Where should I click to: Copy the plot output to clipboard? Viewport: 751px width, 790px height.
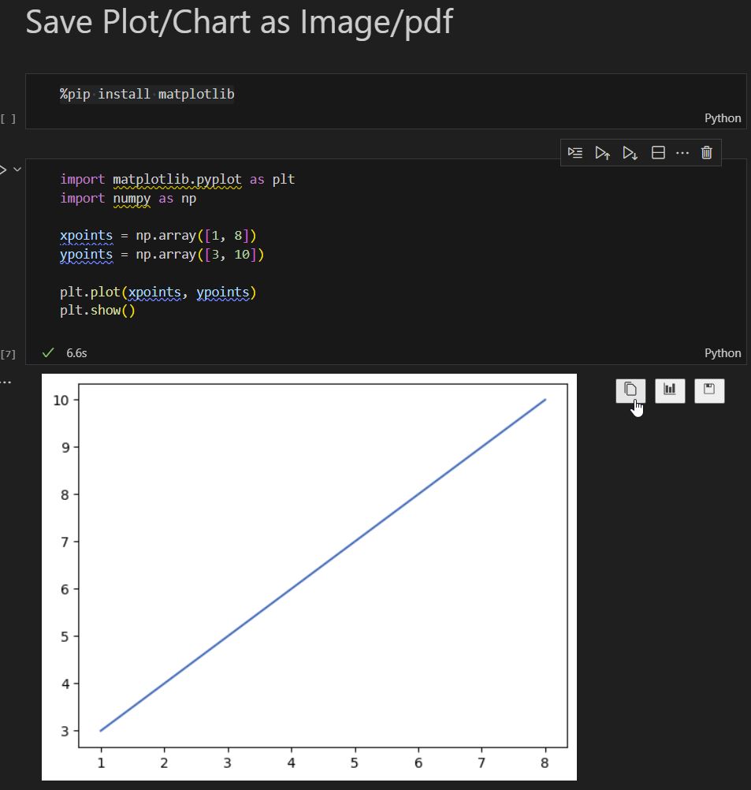click(630, 390)
